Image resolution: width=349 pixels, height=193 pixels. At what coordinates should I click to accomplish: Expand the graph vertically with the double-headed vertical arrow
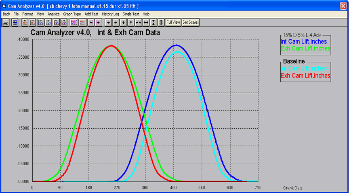click(161, 23)
